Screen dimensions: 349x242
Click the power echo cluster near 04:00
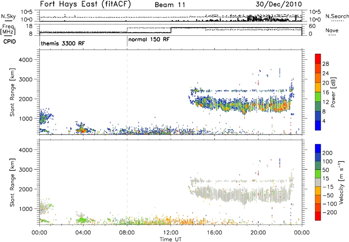[x=83, y=129]
